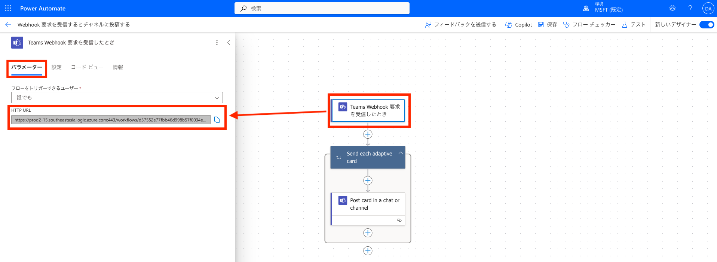Go back using the left arrow
This screenshot has width=717, height=262.
coord(8,25)
